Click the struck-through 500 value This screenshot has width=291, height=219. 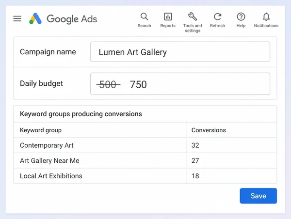pyautogui.click(x=108, y=85)
